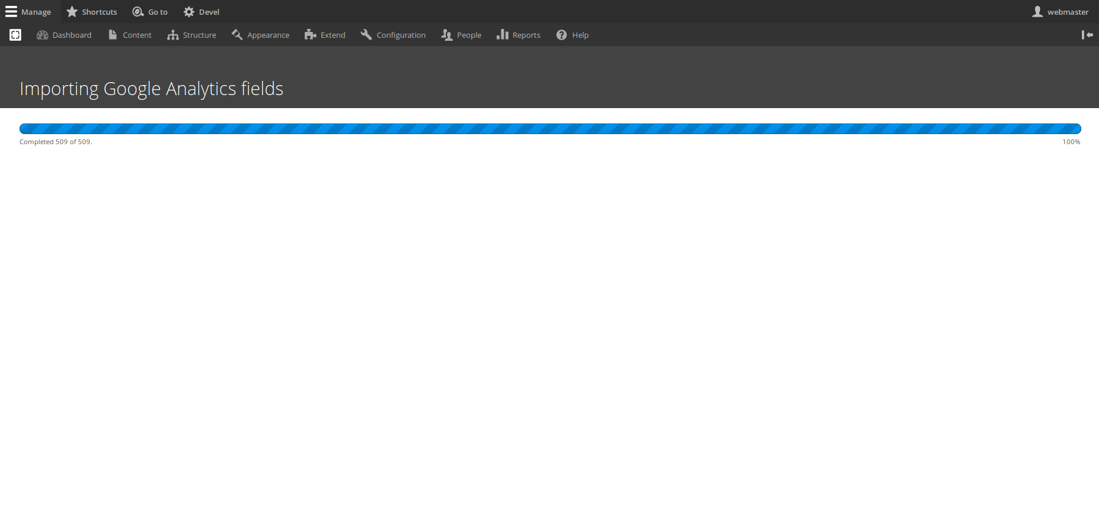
Task: Click the Shortcuts toolbar tab label
Action: [x=100, y=12]
